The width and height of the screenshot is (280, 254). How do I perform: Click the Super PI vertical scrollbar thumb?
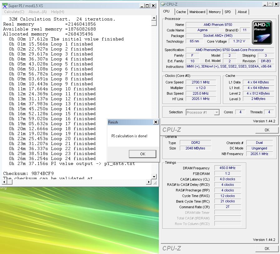(154, 23)
